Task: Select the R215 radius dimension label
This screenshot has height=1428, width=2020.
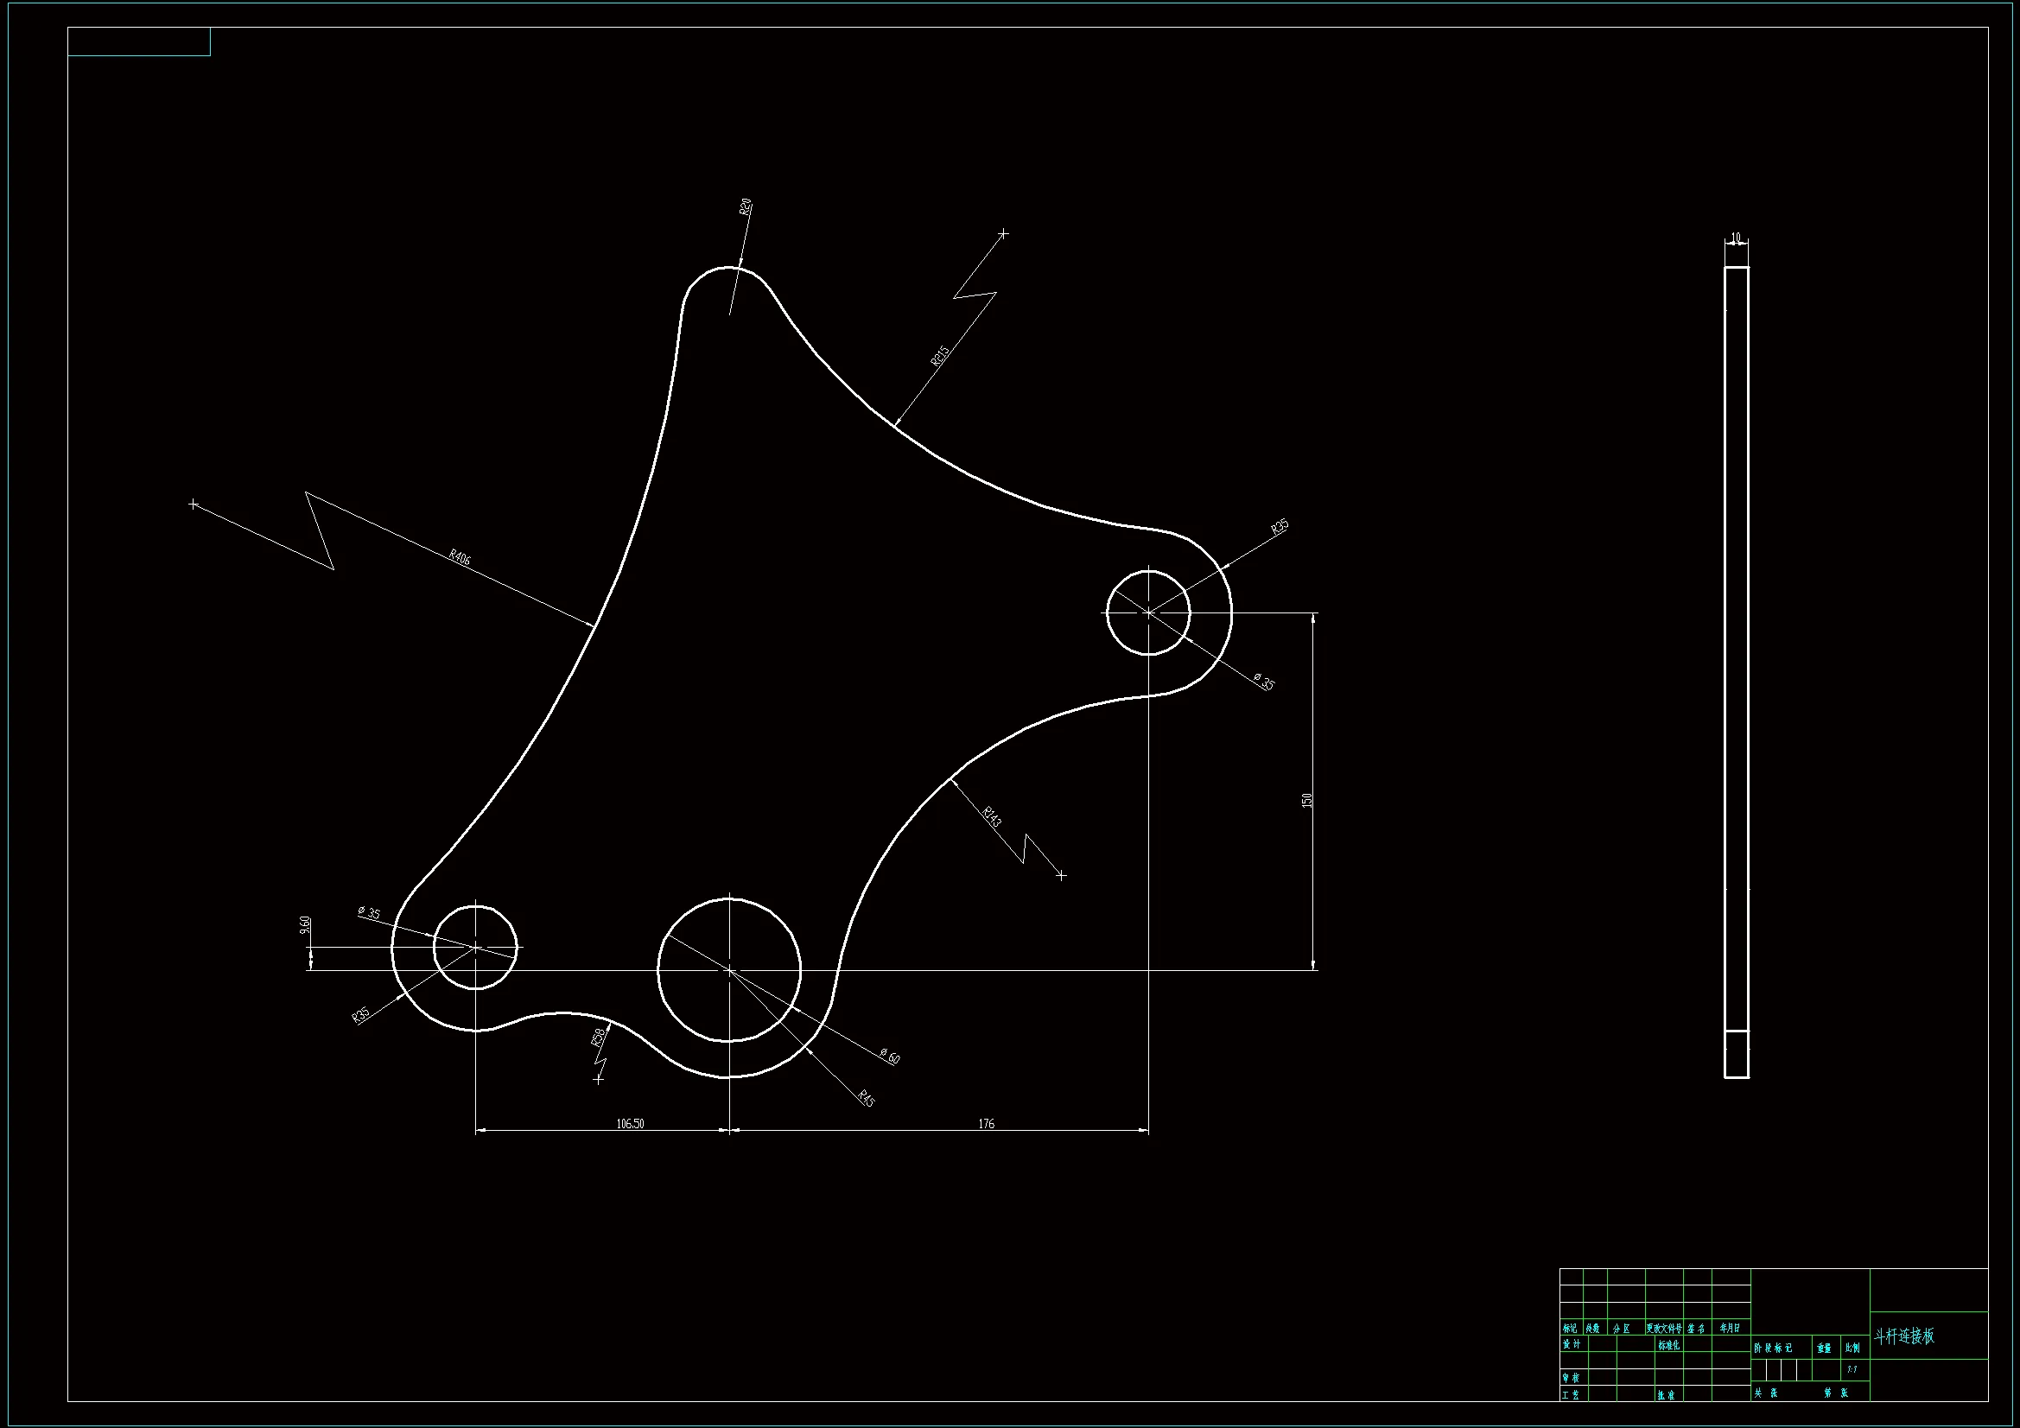Action: point(940,355)
